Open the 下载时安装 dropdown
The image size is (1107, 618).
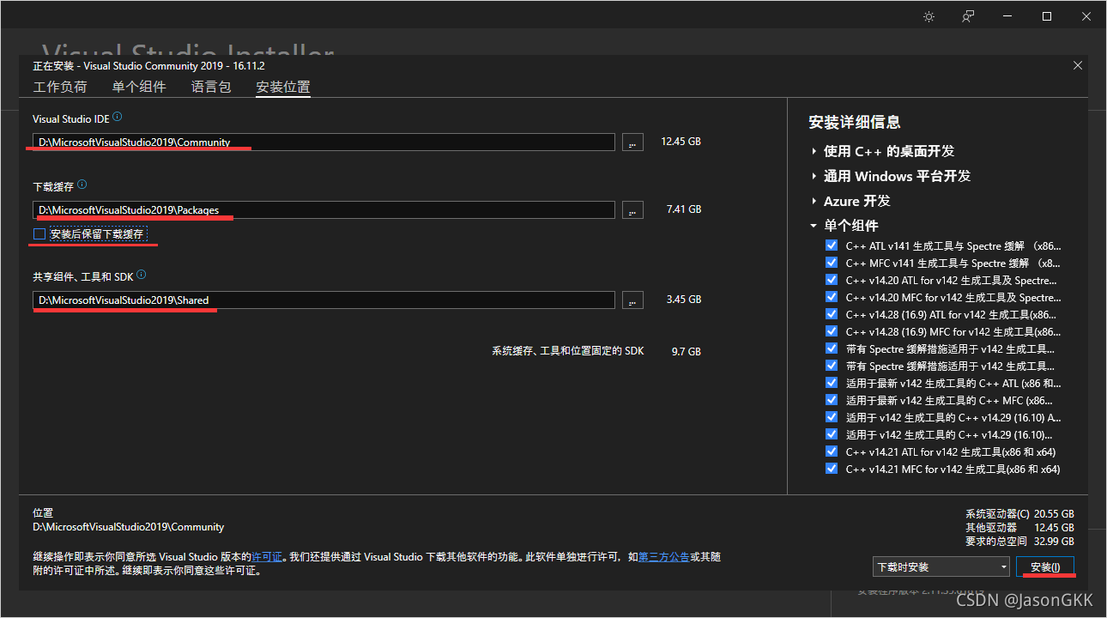pos(941,566)
